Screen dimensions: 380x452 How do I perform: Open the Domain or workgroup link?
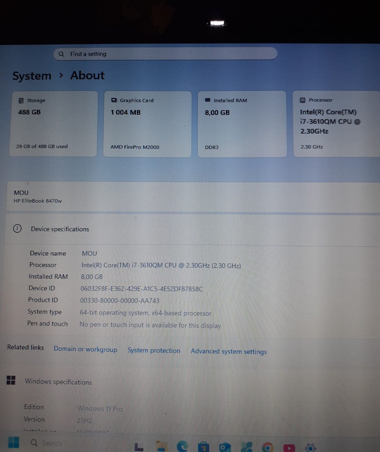coord(85,349)
